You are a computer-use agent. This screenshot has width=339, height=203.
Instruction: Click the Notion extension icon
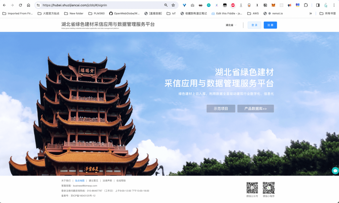pos(265,5)
